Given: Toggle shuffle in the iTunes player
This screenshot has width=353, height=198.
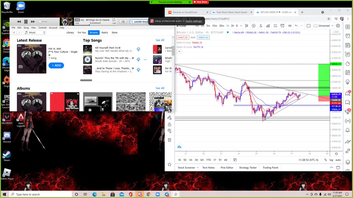Looking at the screenshot, I should (77, 20).
